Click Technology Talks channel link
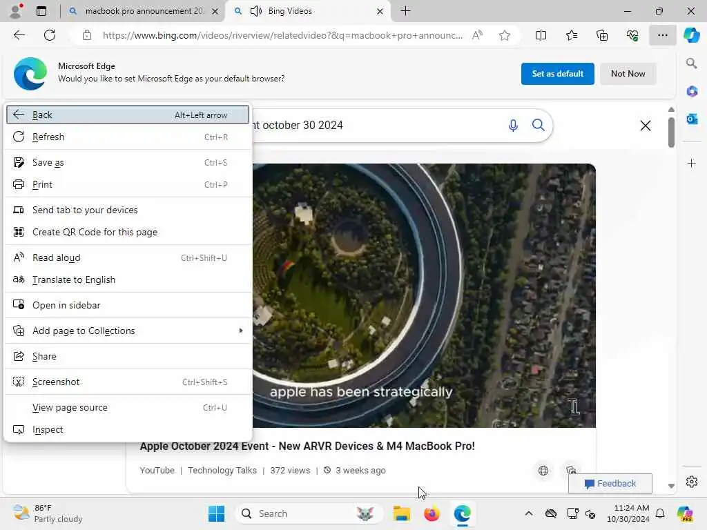Screen dimensions: 707x530 click(x=222, y=471)
